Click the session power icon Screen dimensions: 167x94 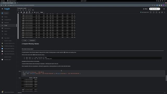pos(159,12)
